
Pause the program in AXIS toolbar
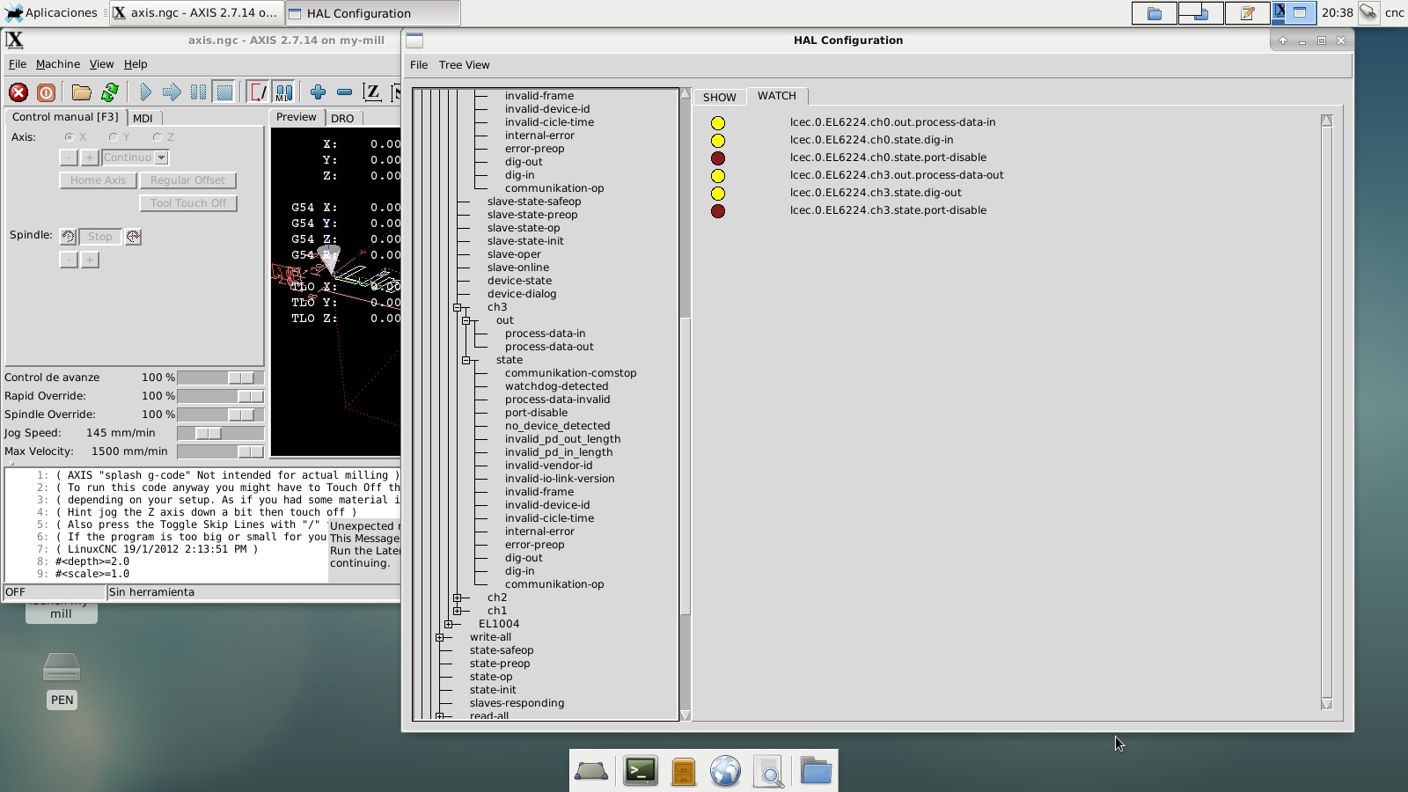coord(198,92)
